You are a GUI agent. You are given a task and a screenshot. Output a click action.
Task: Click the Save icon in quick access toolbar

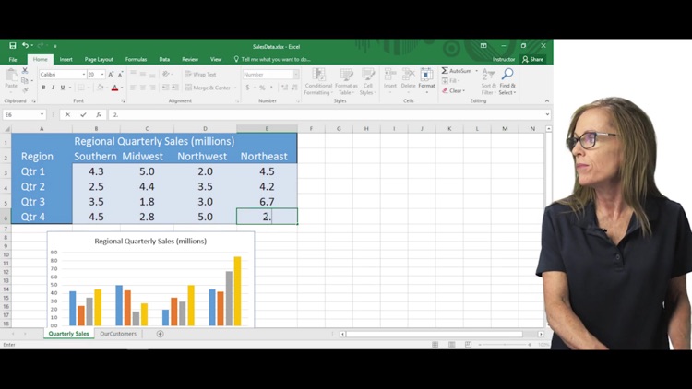13,45
